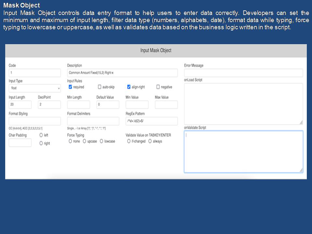This screenshot has height=234, width=312.
Task: Click the Input Length field
Action: 20,105
